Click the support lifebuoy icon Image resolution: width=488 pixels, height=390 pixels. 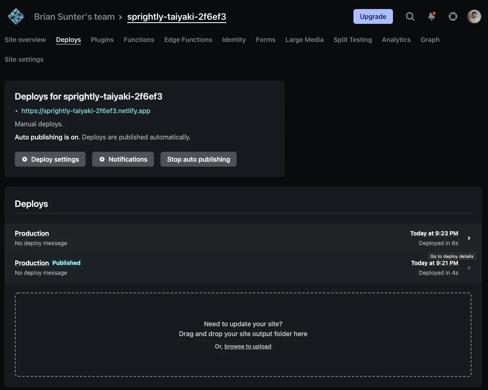(453, 16)
